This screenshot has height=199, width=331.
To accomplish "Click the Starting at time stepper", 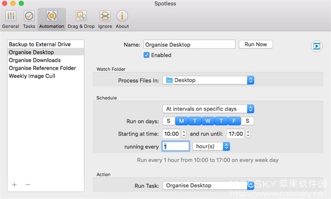I will pyautogui.click(x=184, y=133).
